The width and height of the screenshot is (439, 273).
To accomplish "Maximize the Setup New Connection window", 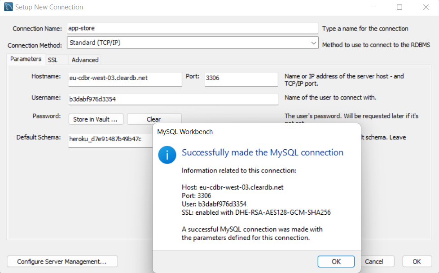I will coord(399,7).
